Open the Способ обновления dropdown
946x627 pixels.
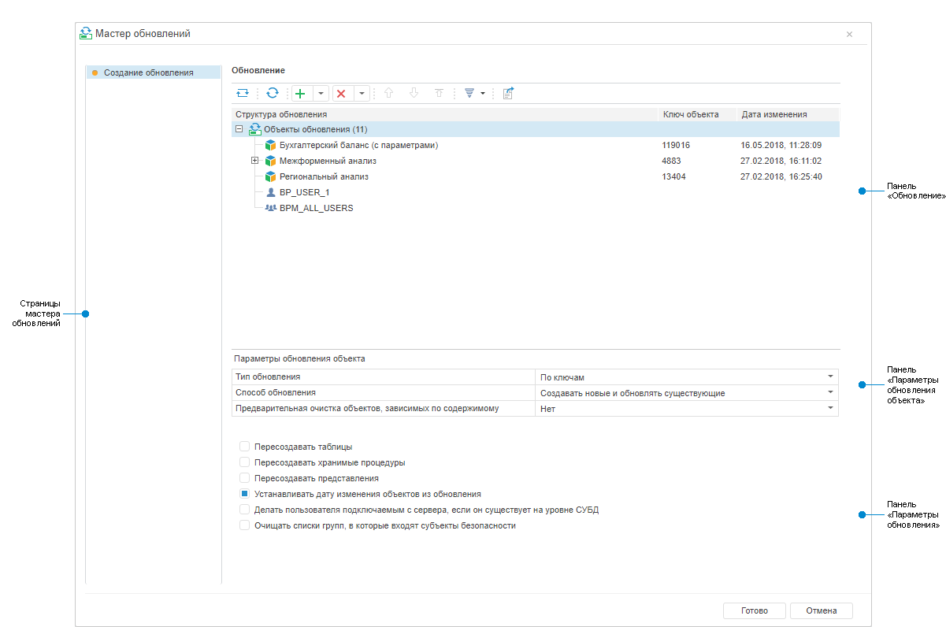click(829, 392)
